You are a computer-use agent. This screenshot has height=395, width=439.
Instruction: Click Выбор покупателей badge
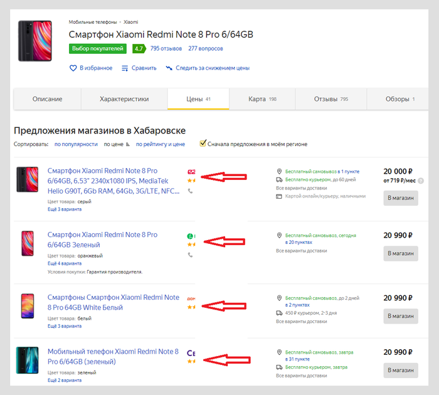[x=98, y=49]
